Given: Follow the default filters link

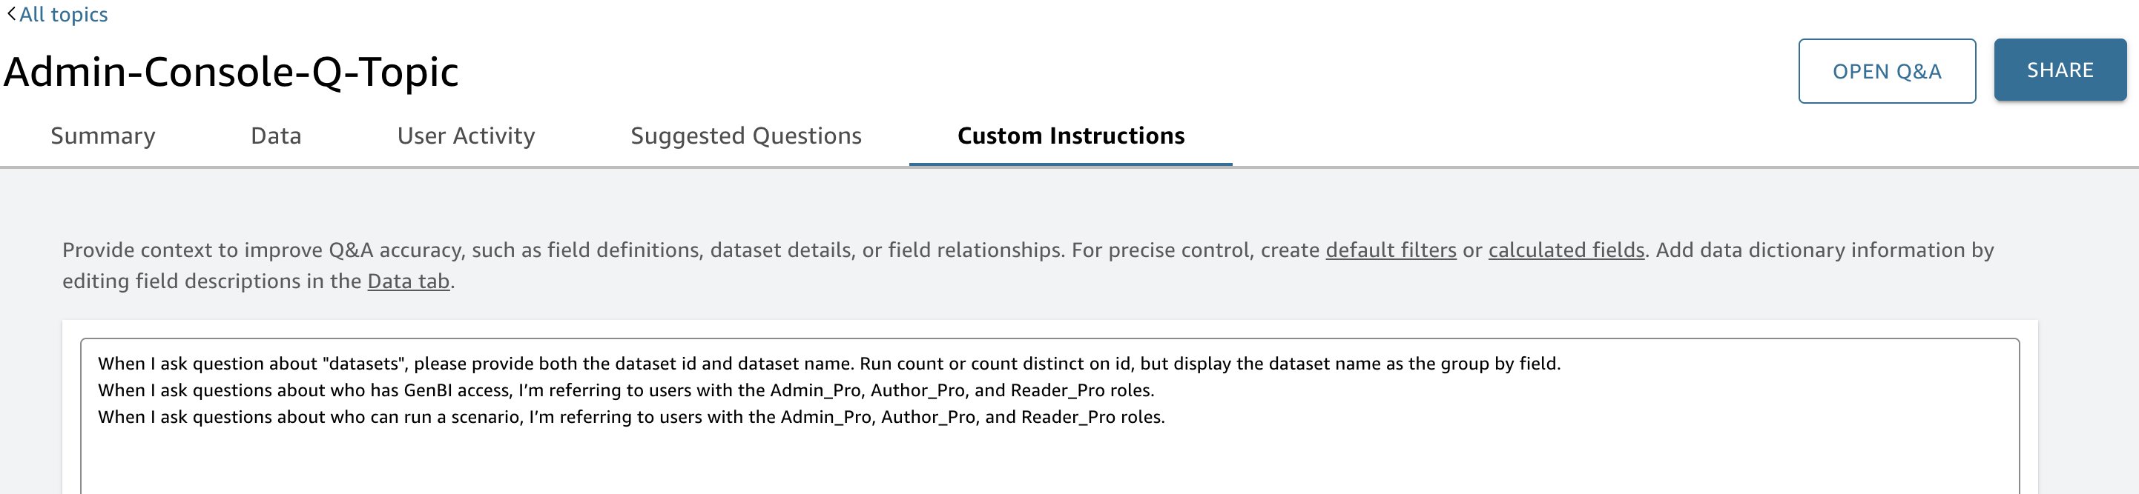Looking at the screenshot, I should tap(1390, 250).
